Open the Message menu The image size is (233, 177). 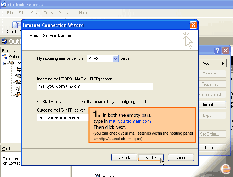tap(66, 13)
